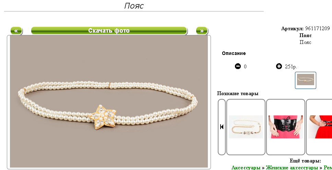This screenshot has width=332, height=170.
Task: Open the main pearl belt product photo
Action: (109, 102)
